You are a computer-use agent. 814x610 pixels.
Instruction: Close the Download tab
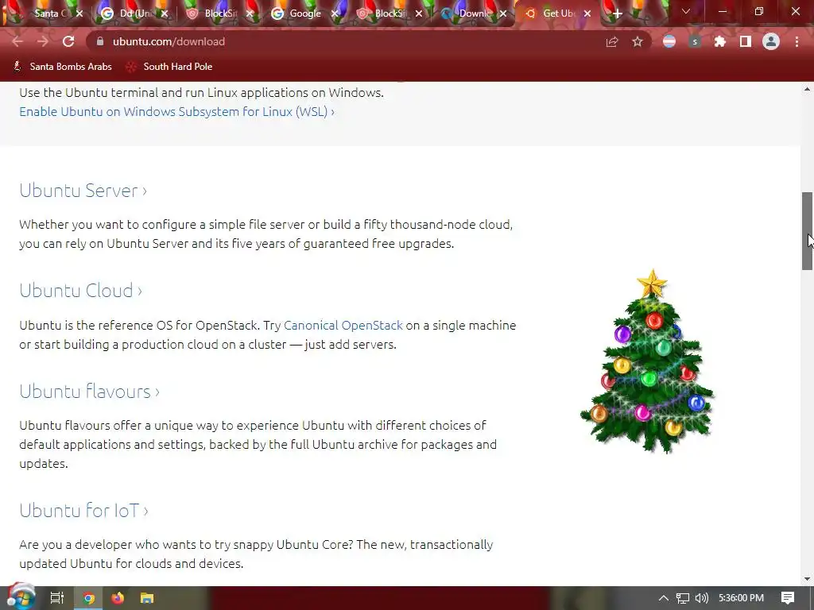[x=503, y=14]
